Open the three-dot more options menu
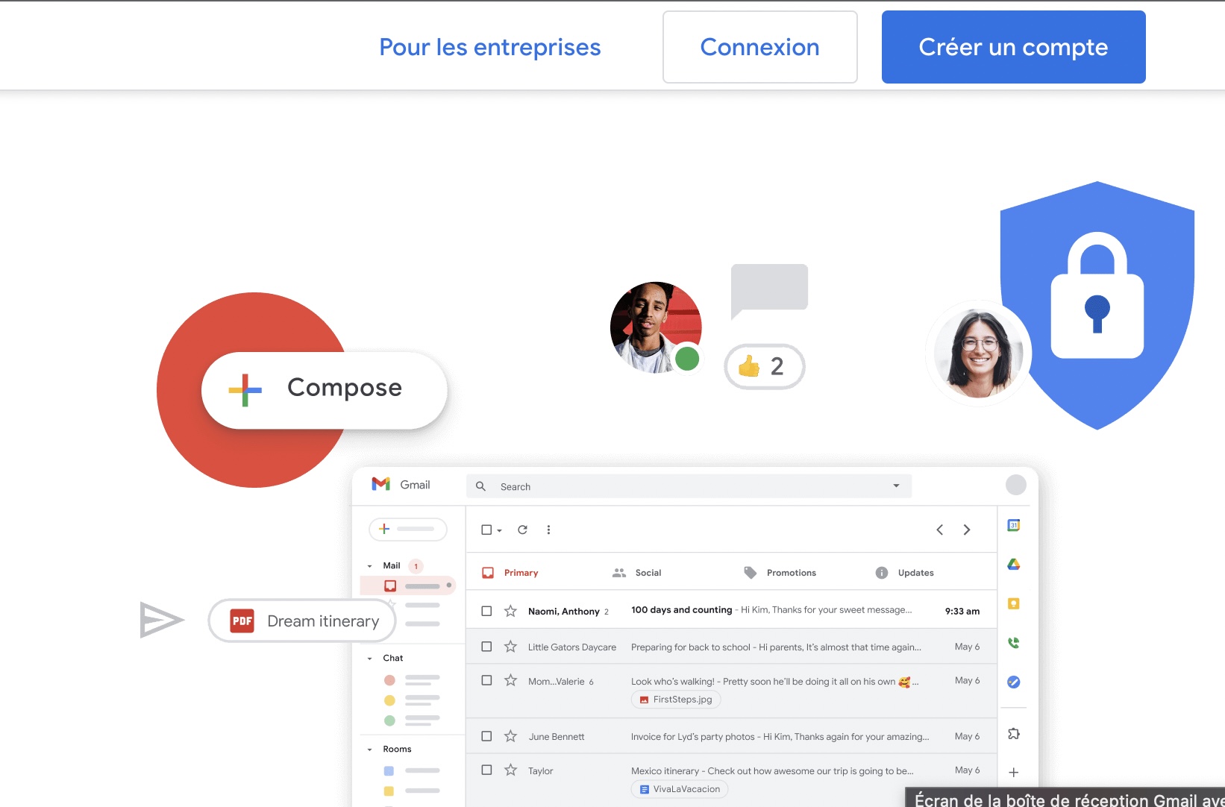 coord(548,530)
